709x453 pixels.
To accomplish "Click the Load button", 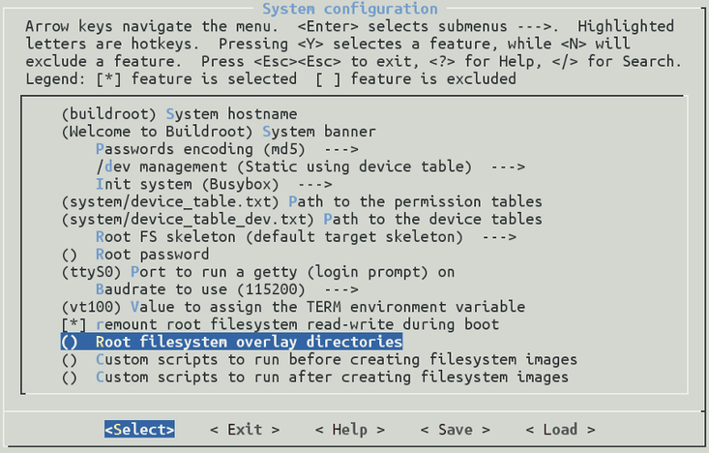I will (x=560, y=429).
